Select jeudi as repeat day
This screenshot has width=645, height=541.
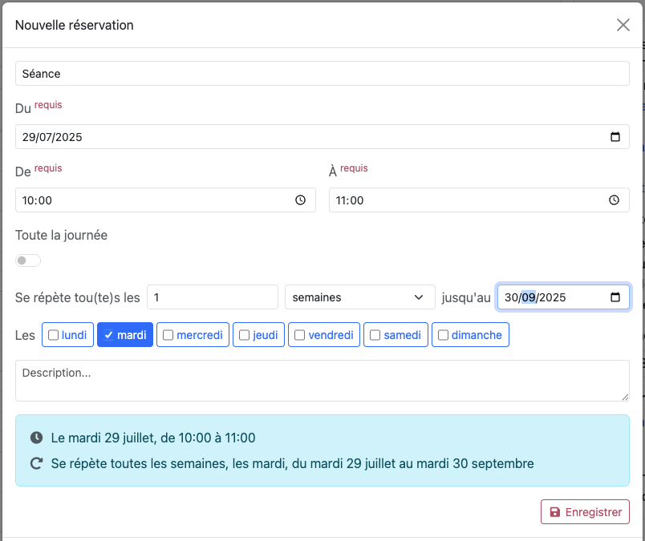pyautogui.click(x=245, y=335)
